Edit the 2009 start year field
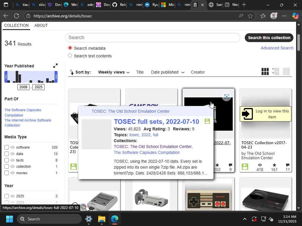This screenshot has height=226, width=302. tap(23, 87)
